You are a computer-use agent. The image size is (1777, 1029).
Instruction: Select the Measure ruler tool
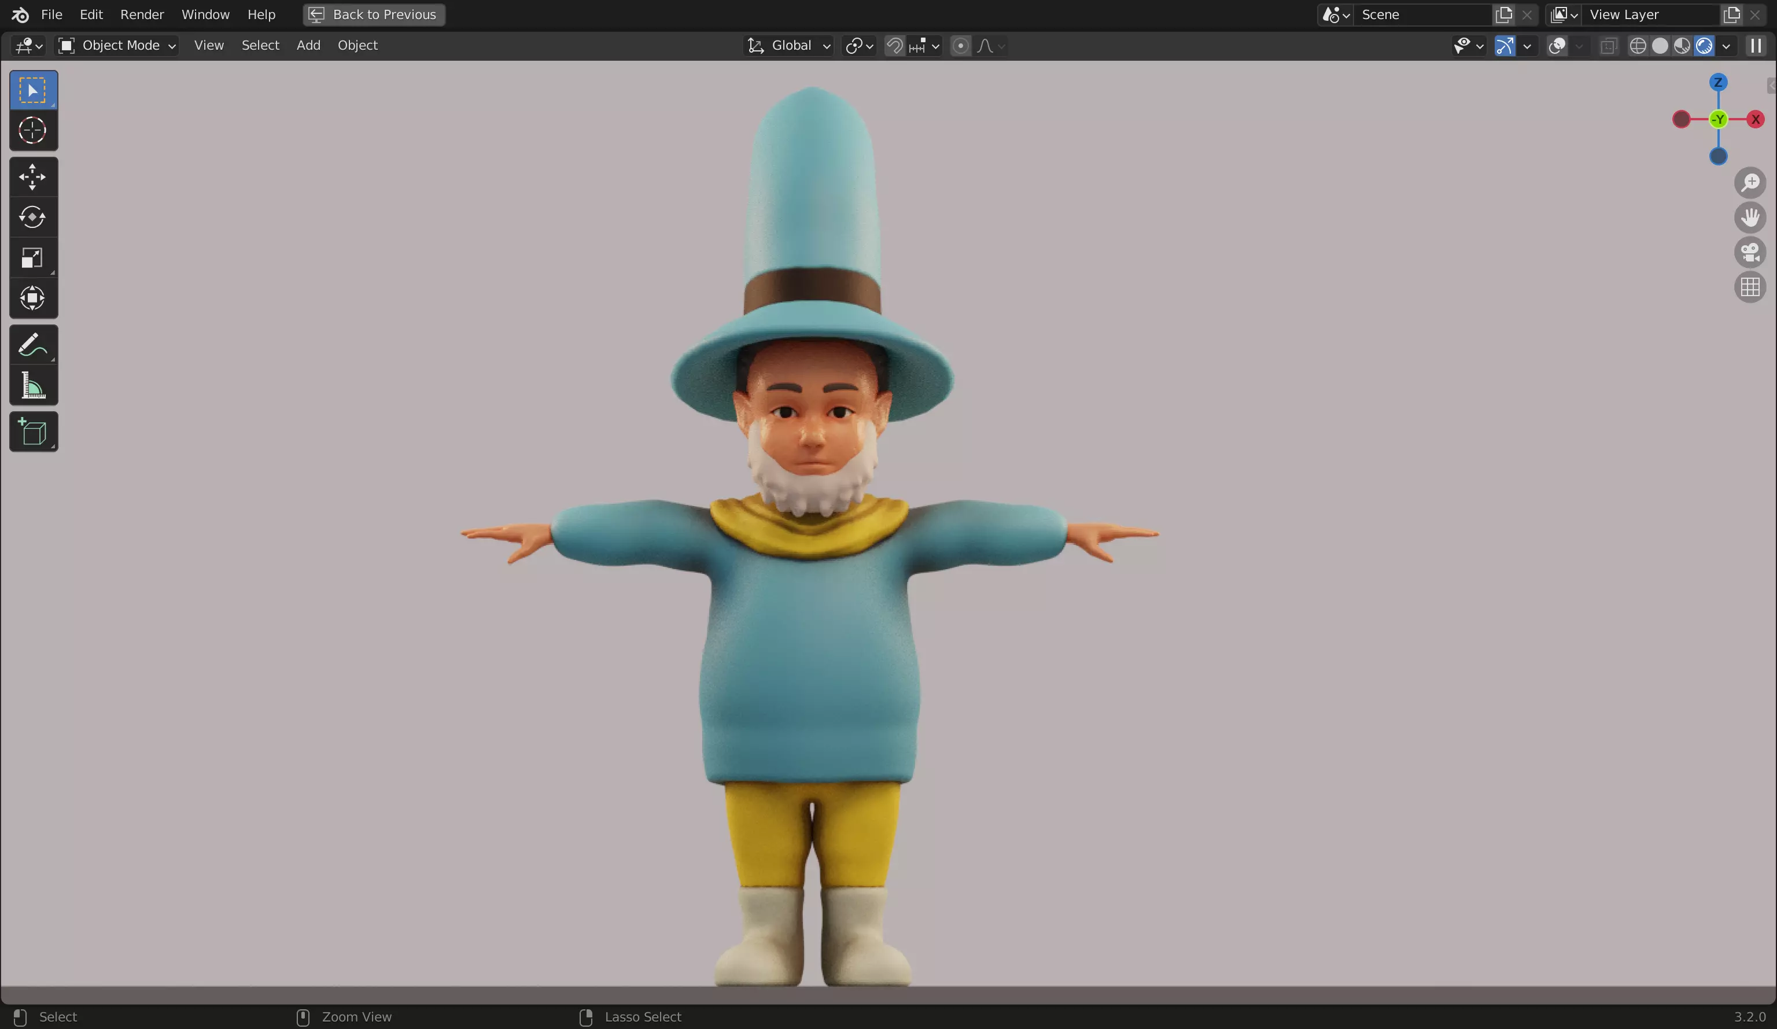pyautogui.click(x=32, y=386)
